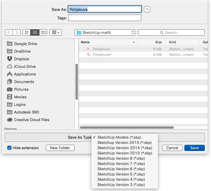This screenshot has width=211, height=191.
Task: Open Logins folder in sidebar
Action: [16, 104]
